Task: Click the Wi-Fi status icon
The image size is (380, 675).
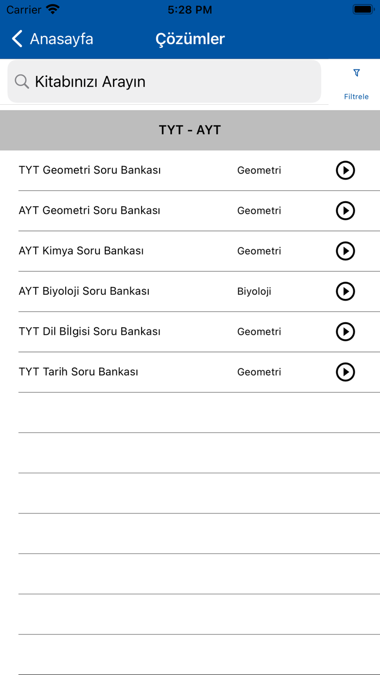Action: pyautogui.click(x=52, y=9)
